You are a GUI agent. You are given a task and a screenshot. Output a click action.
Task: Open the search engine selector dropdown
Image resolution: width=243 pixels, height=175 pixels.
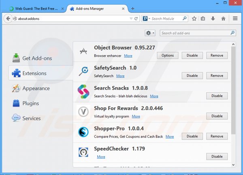[x=146, y=19]
